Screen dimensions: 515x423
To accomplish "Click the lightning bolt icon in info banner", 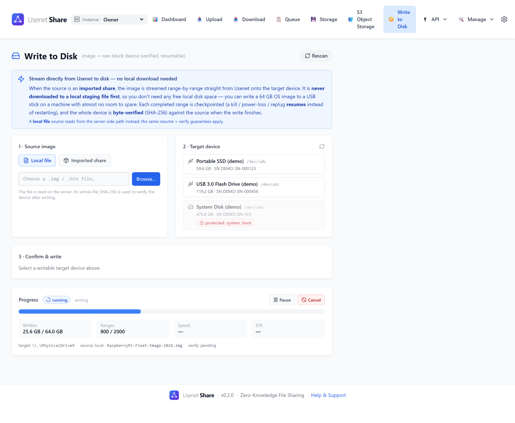I will coord(21,79).
